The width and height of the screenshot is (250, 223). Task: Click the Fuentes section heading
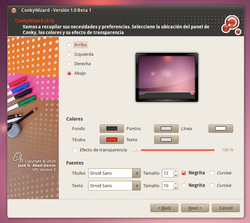pyautogui.click(x=75, y=163)
